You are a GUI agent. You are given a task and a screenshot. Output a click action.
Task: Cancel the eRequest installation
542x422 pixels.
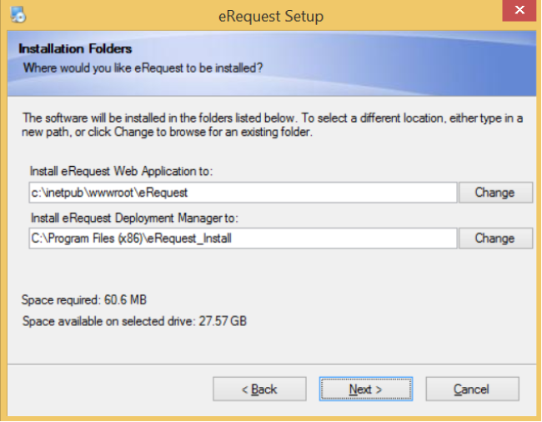471,389
